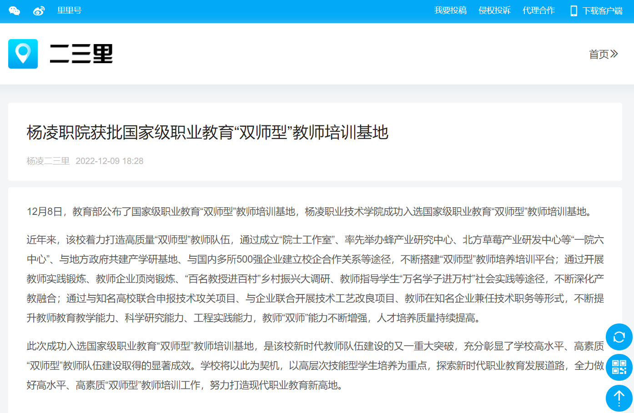Click the paragraph beginning 此次成功入选
The image size is (634, 413).
(315, 366)
